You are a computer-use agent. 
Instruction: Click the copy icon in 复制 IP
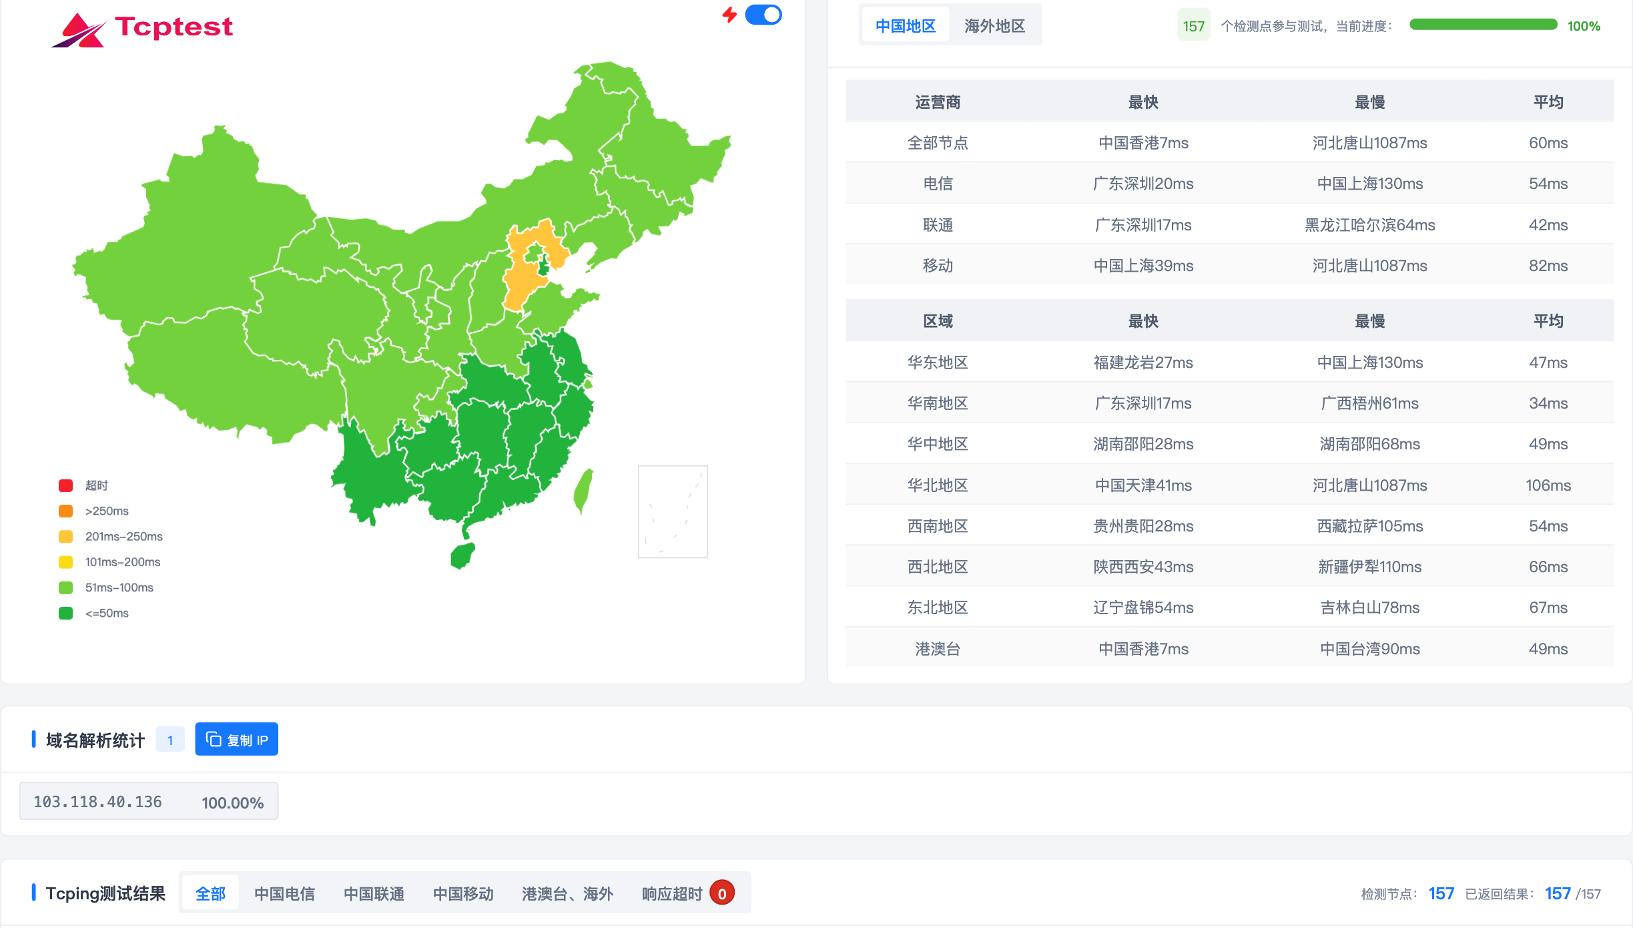pos(213,739)
